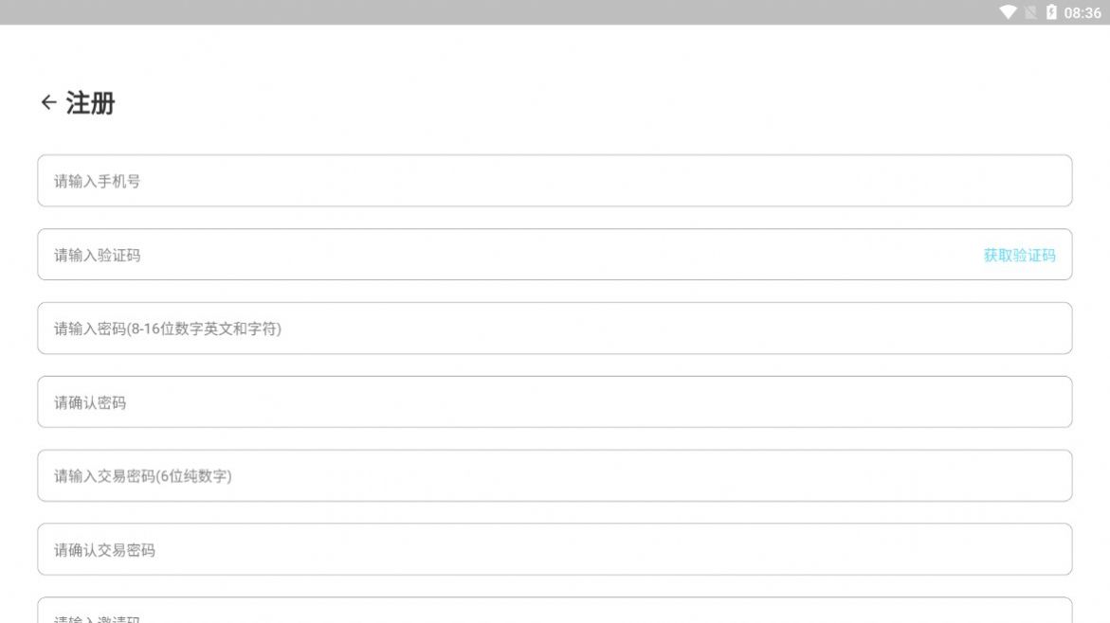1110x623 pixels.
Task: Tap the 获取验证码 link
Action: (1019, 255)
